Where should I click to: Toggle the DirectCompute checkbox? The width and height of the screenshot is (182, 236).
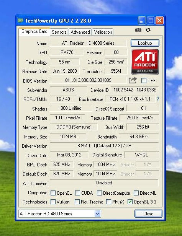pos(99,193)
